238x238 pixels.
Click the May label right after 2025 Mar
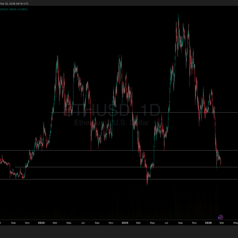tap(152, 223)
